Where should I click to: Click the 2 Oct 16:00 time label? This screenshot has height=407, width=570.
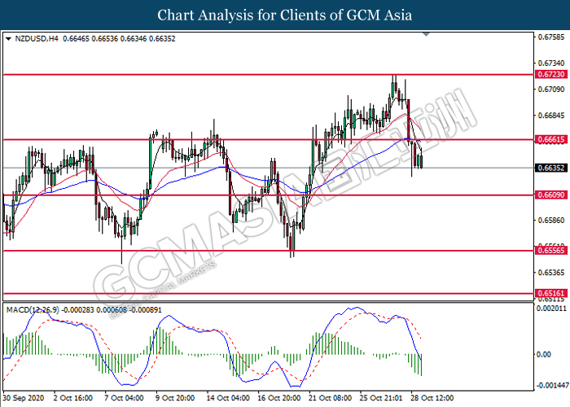(x=73, y=398)
